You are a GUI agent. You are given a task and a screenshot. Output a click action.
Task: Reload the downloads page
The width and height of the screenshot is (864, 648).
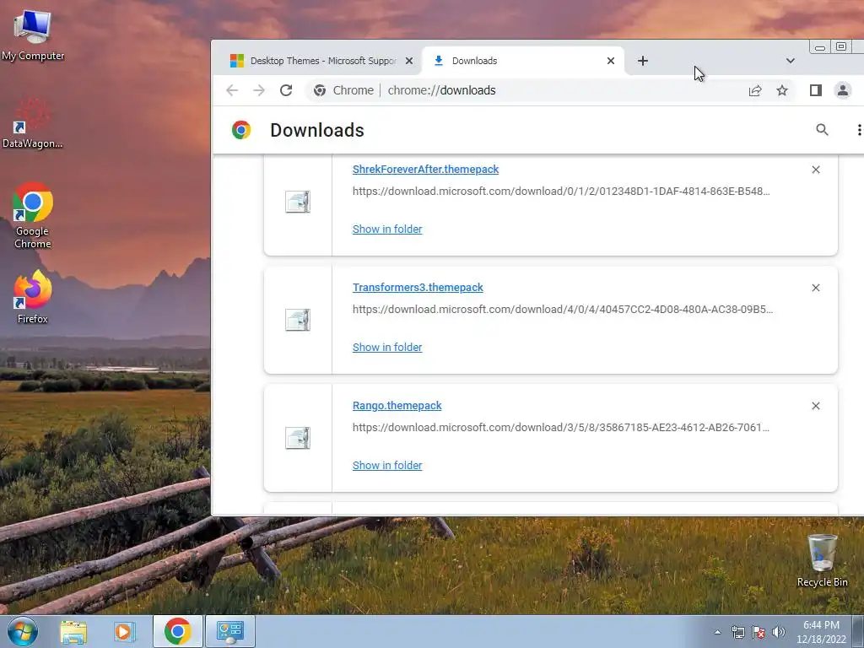(x=286, y=90)
